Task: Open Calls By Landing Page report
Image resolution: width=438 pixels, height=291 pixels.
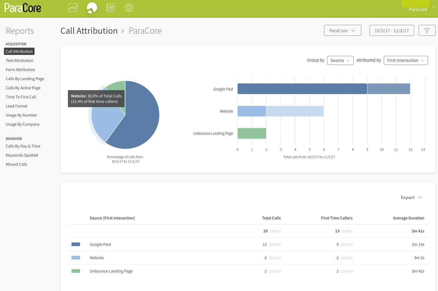Action: point(25,79)
